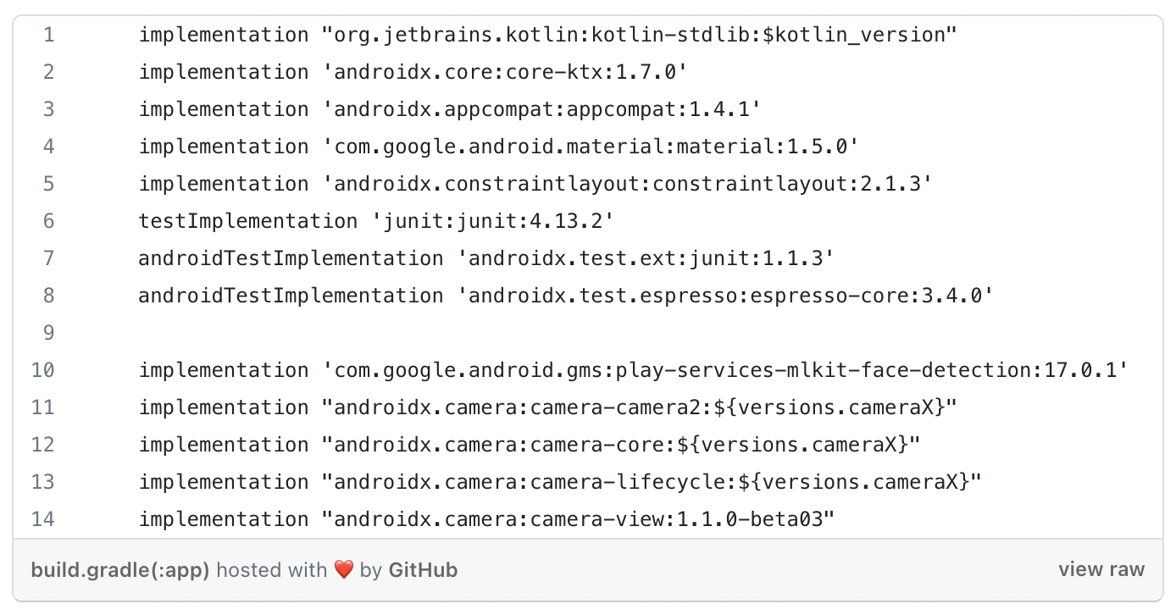This screenshot has height=615, width=1176.
Task: Open the 'view raw' link
Action: click(1101, 569)
